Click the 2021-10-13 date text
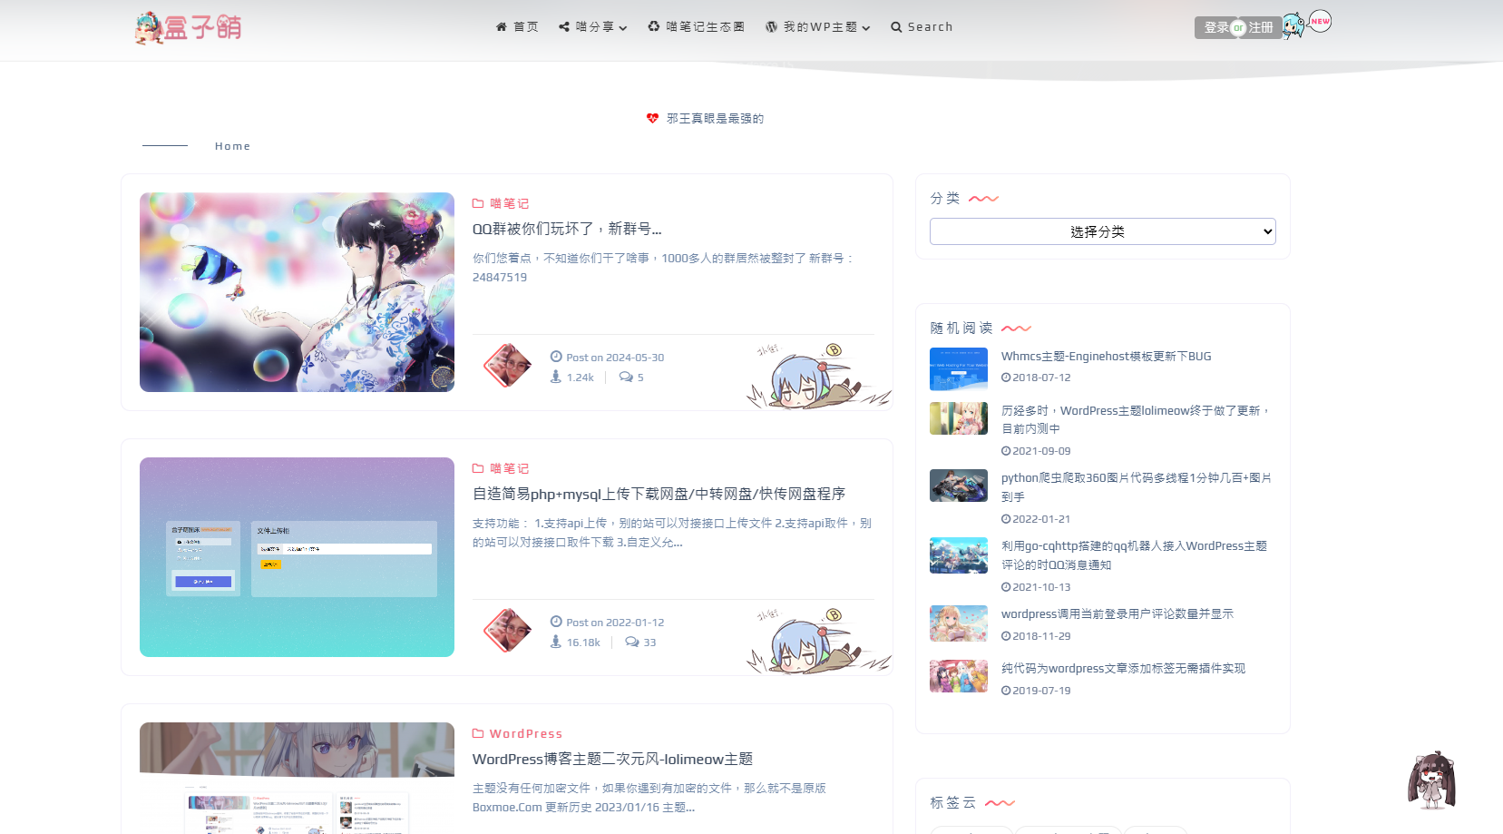The width and height of the screenshot is (1503, 834). pos(1041,587)
